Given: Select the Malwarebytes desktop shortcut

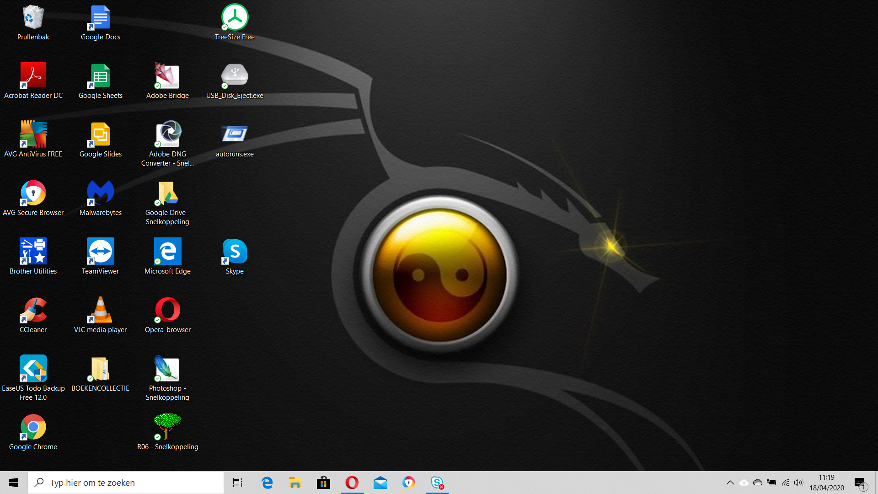Looking at the screenshot, I should point(100,194).
